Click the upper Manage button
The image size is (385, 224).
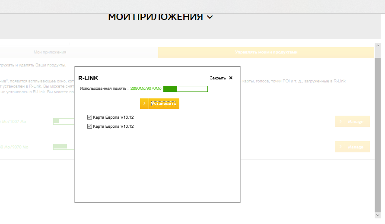click(x=352, y=121)
